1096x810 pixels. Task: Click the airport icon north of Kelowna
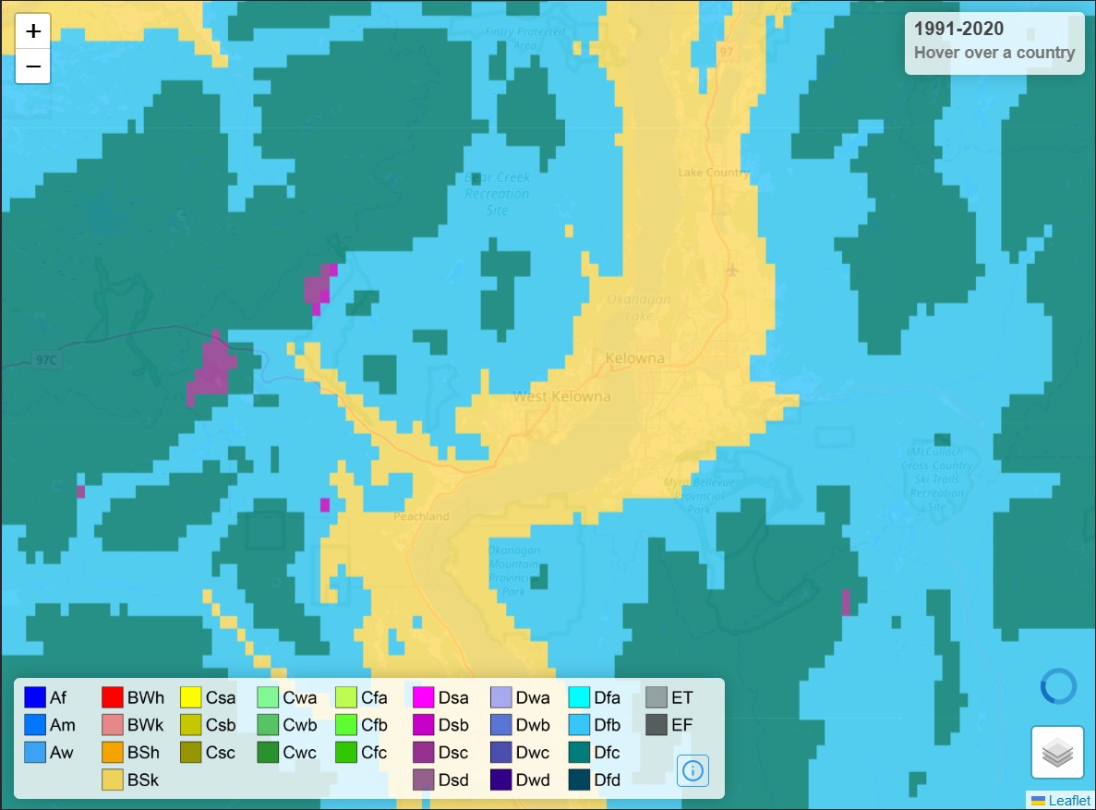pos(732,271)
